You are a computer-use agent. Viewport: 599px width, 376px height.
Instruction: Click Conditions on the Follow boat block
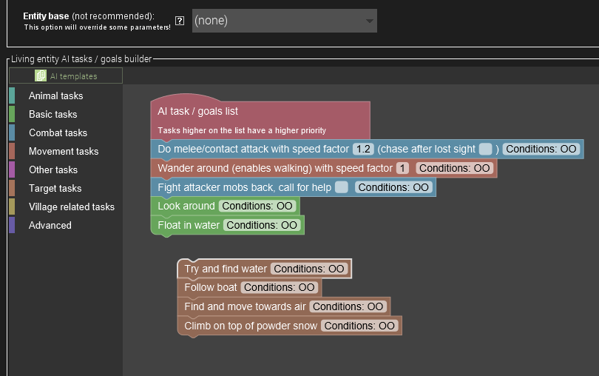click(279, 287)
